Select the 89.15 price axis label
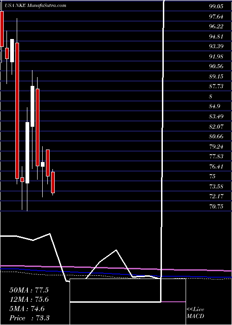 click(x=216, y=76)
